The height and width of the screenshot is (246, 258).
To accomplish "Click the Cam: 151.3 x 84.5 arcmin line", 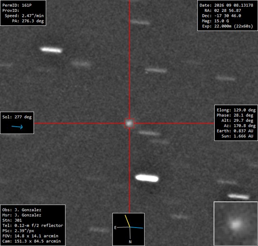I will pyautogui.click(x=31, y=241).
